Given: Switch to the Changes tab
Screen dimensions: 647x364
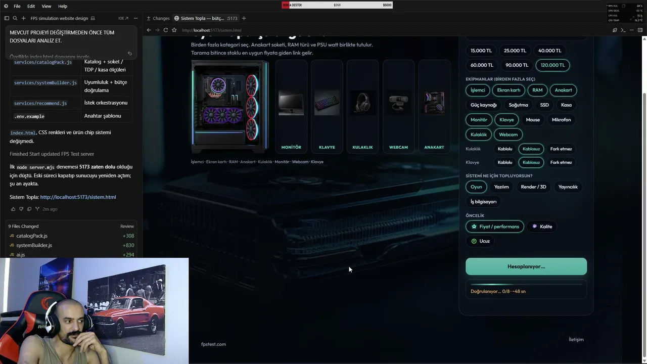Looking at the screenshot, I should [x=158, y=18].
